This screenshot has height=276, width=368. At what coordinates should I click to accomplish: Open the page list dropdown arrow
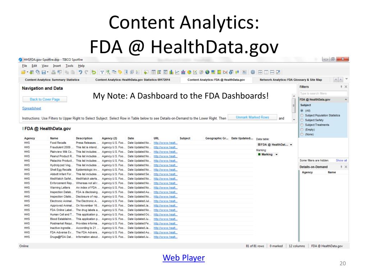346,79
